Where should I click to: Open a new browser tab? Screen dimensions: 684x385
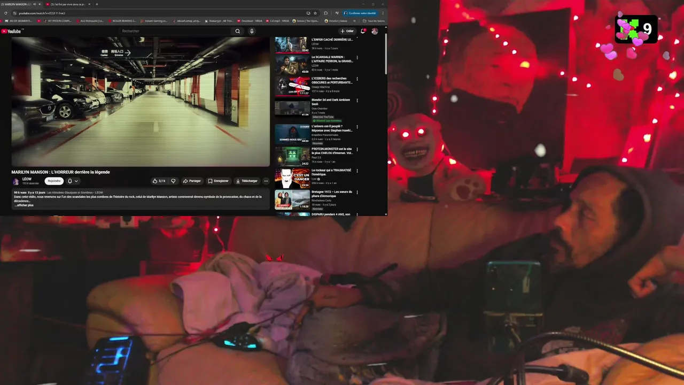click(x=97, y=4)
